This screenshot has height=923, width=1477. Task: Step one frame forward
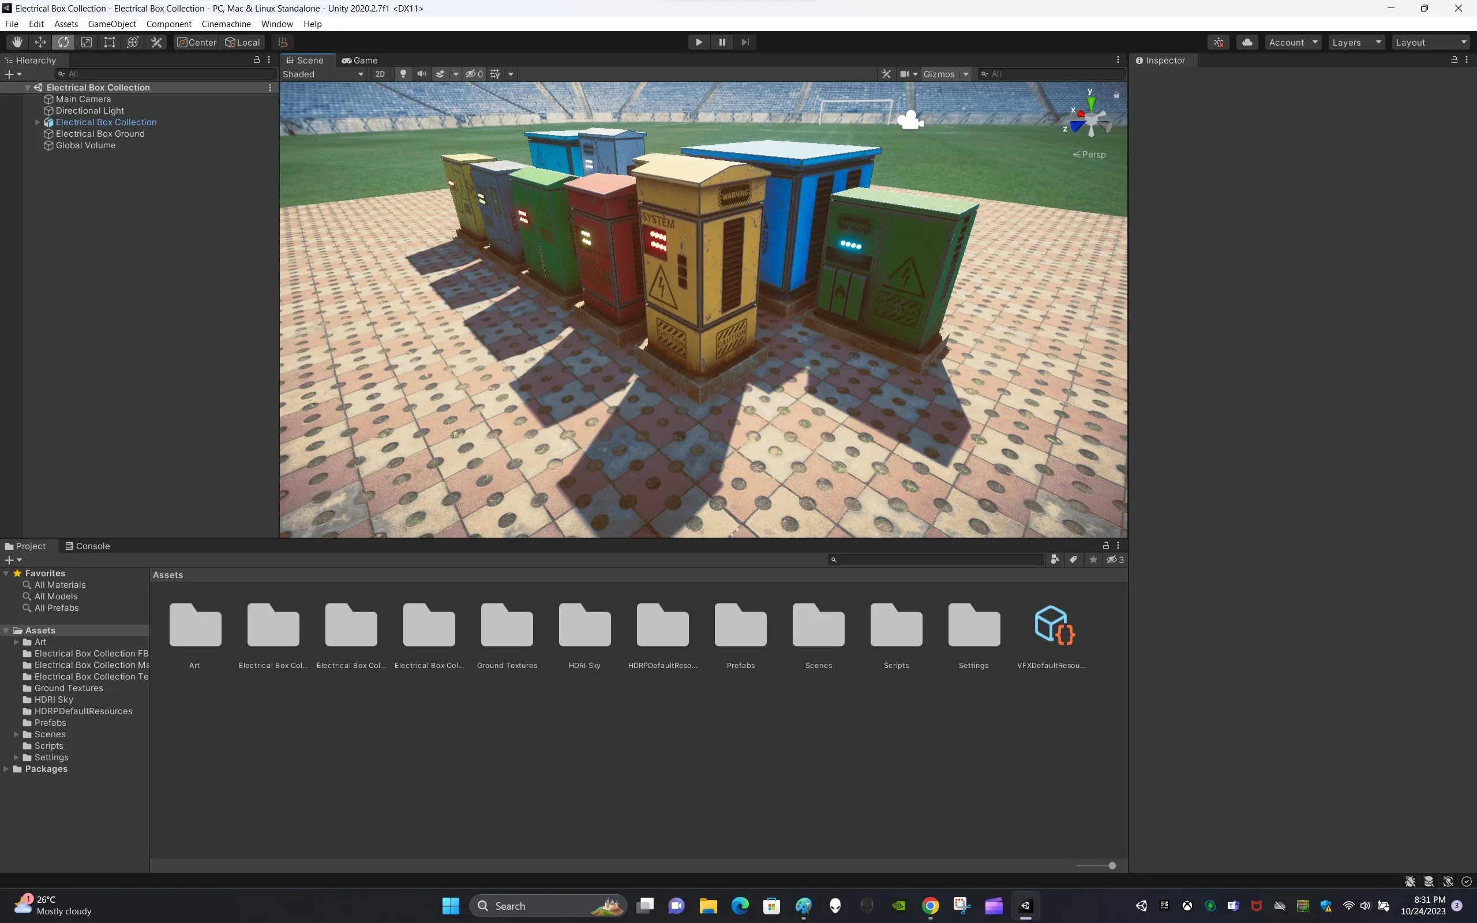click(x=745, y=42)
